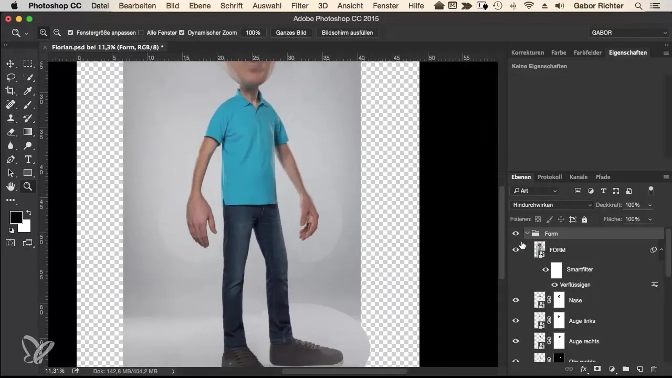Switch to the Kanäle tab
The width and height of the screenshot is (672, 378).
click(579, 177)
